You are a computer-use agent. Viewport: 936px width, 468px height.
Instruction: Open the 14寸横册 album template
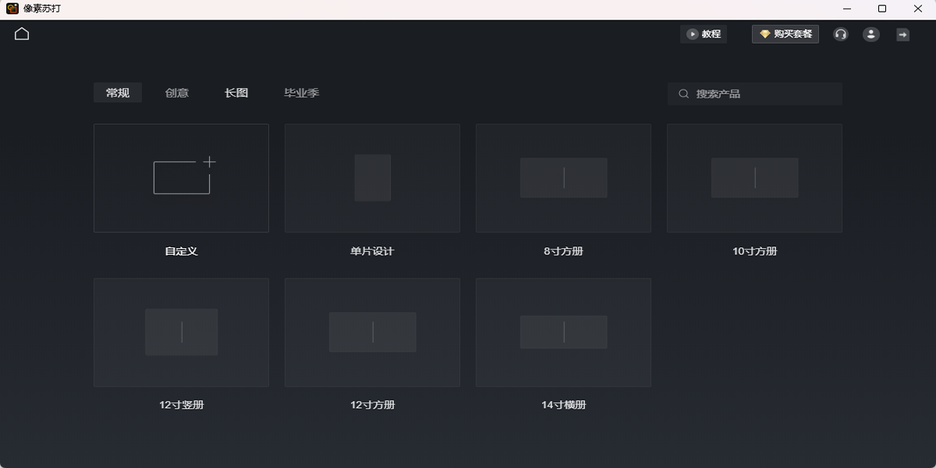click(563, 332)
